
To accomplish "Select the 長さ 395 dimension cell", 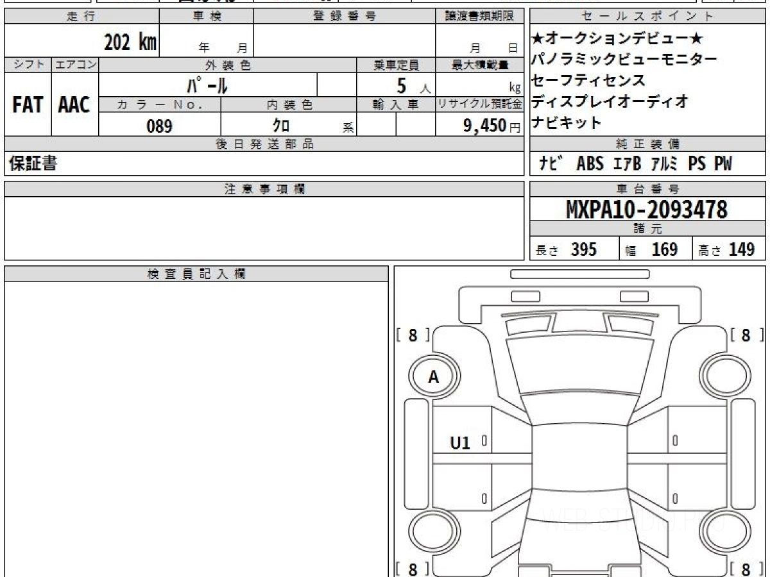I will (574, 249).
